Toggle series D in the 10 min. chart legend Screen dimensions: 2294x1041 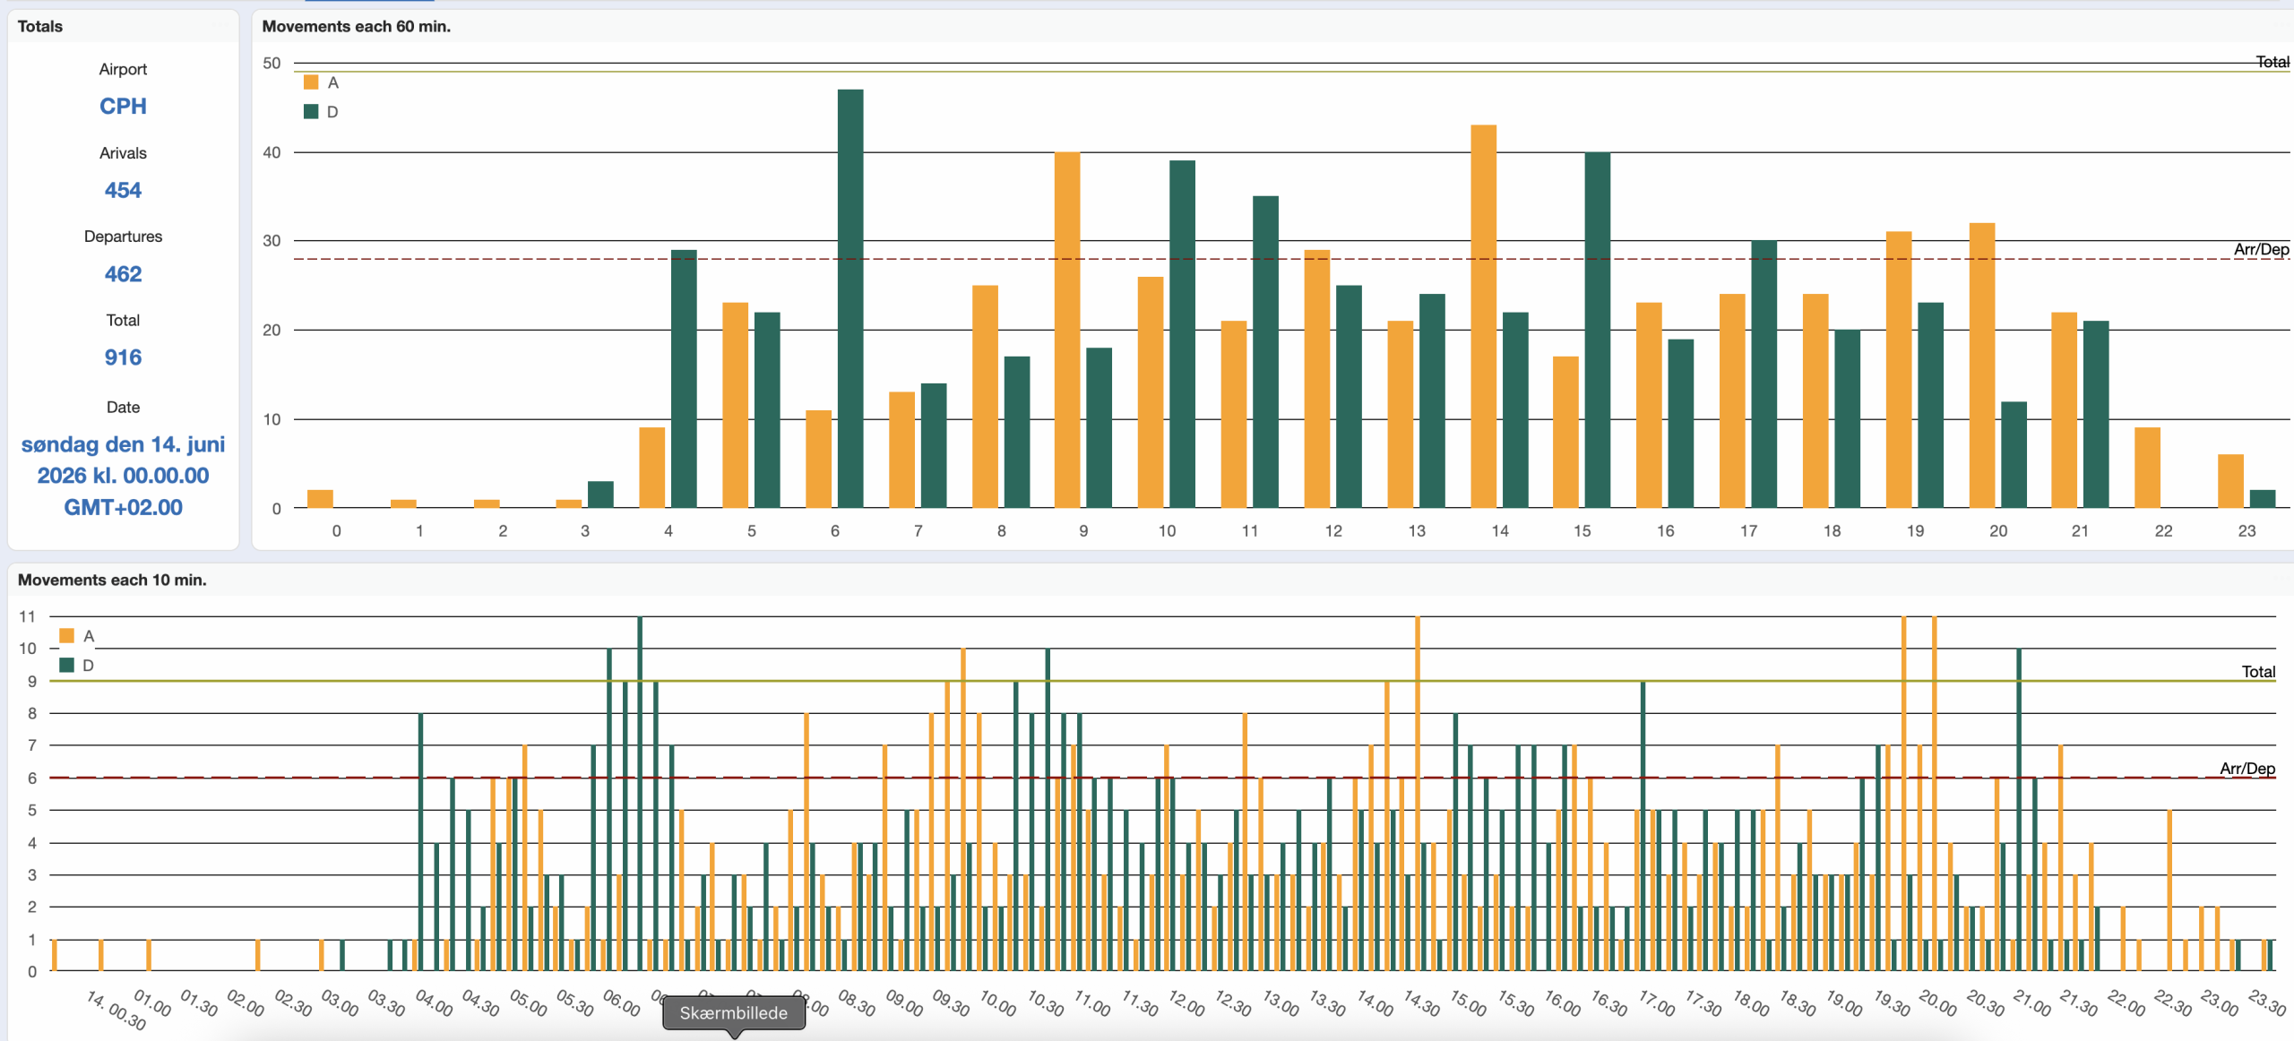click(66, 666)
